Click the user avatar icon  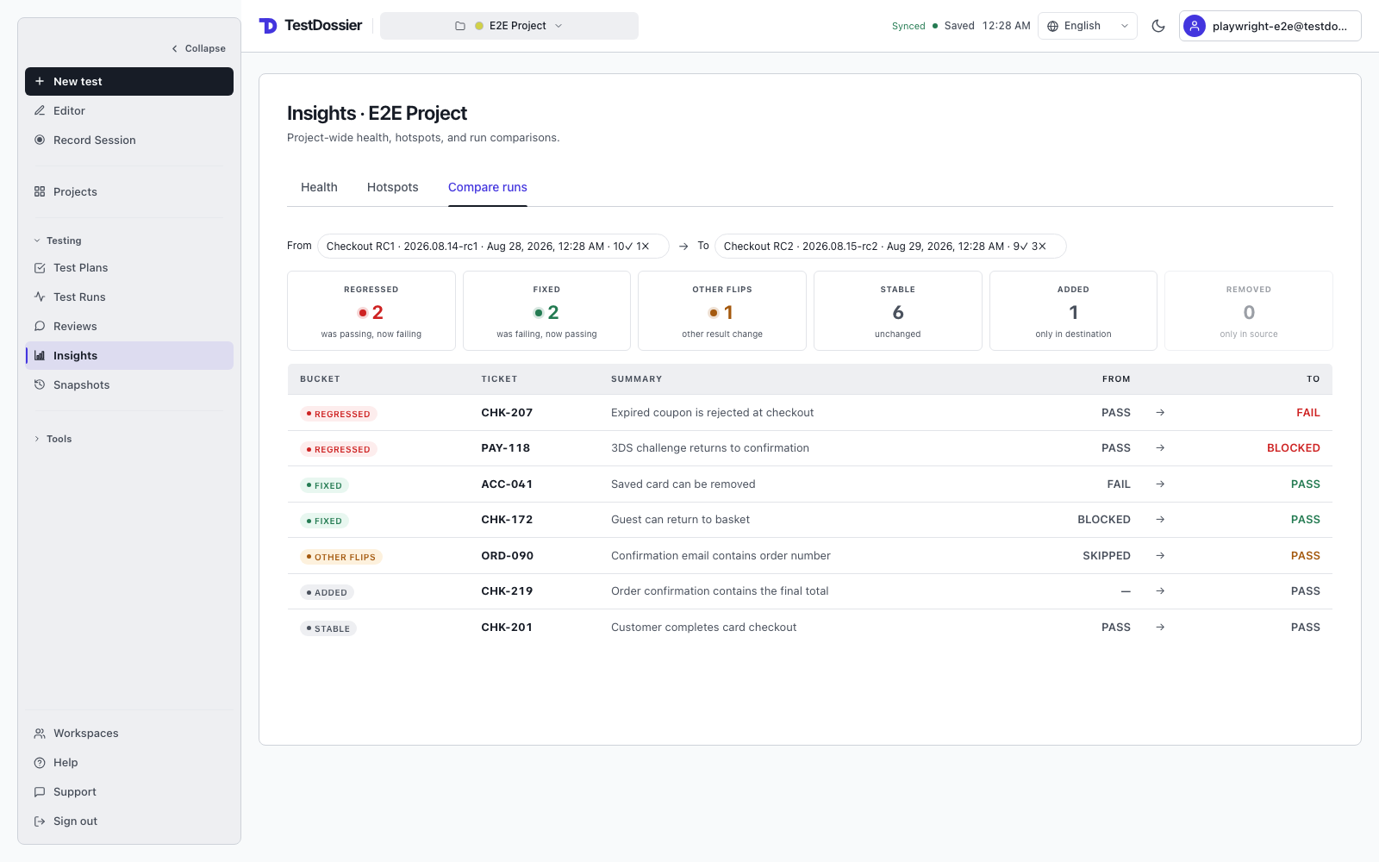pos(1195,26)
